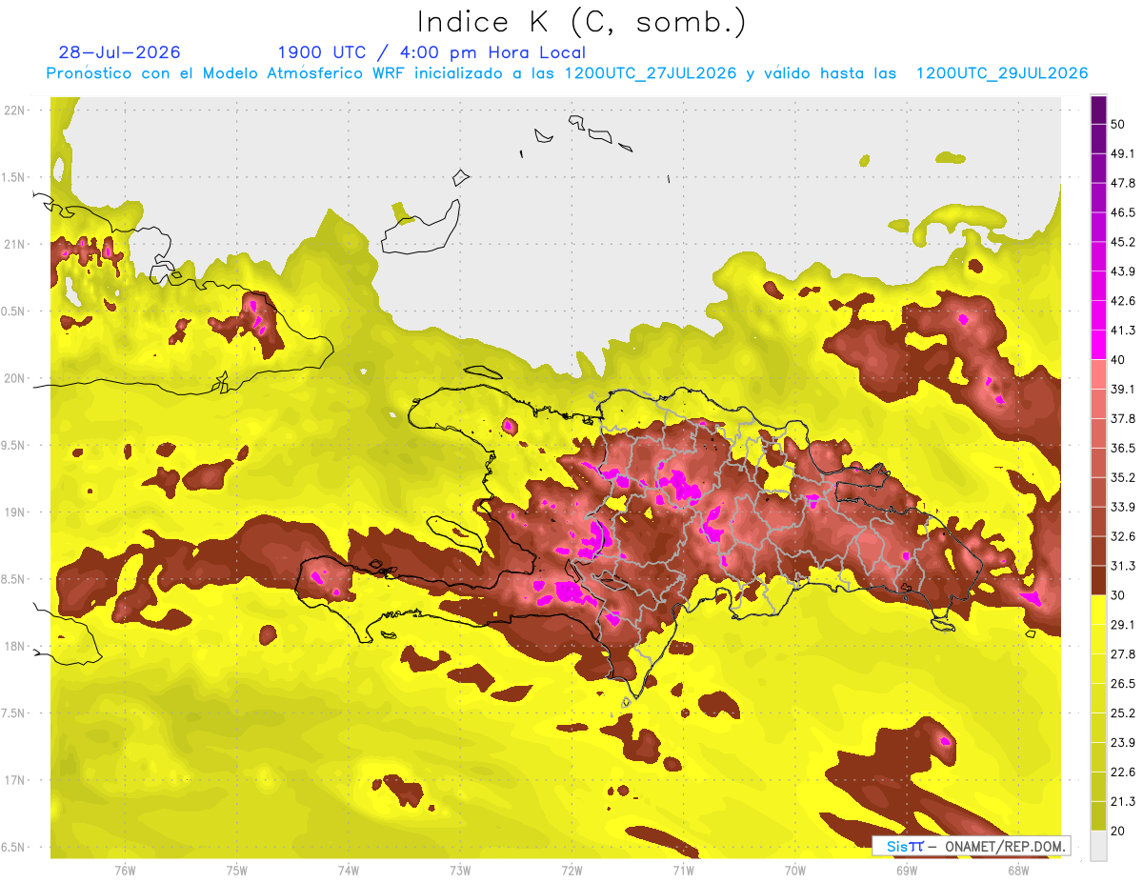Click the legend value "37.8"
This screenshot has width=1143, height=883.
coord(1123,419)
